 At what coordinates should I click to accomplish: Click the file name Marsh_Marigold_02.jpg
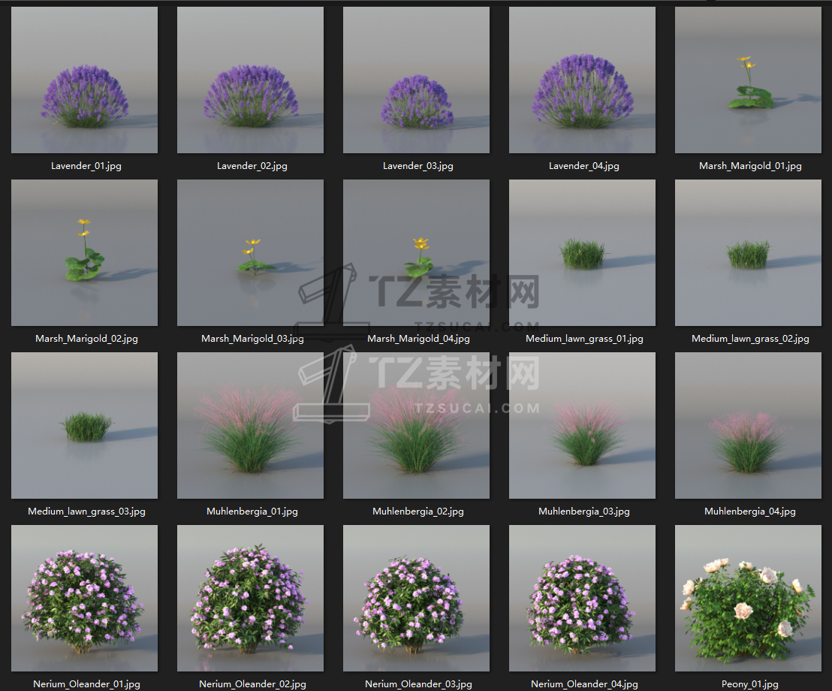point(86,339)
